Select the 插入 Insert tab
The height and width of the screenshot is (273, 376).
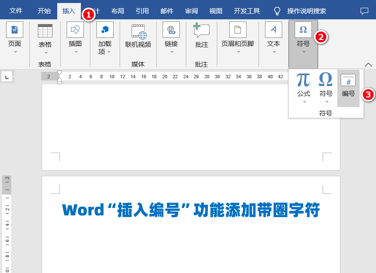(69, 11)
